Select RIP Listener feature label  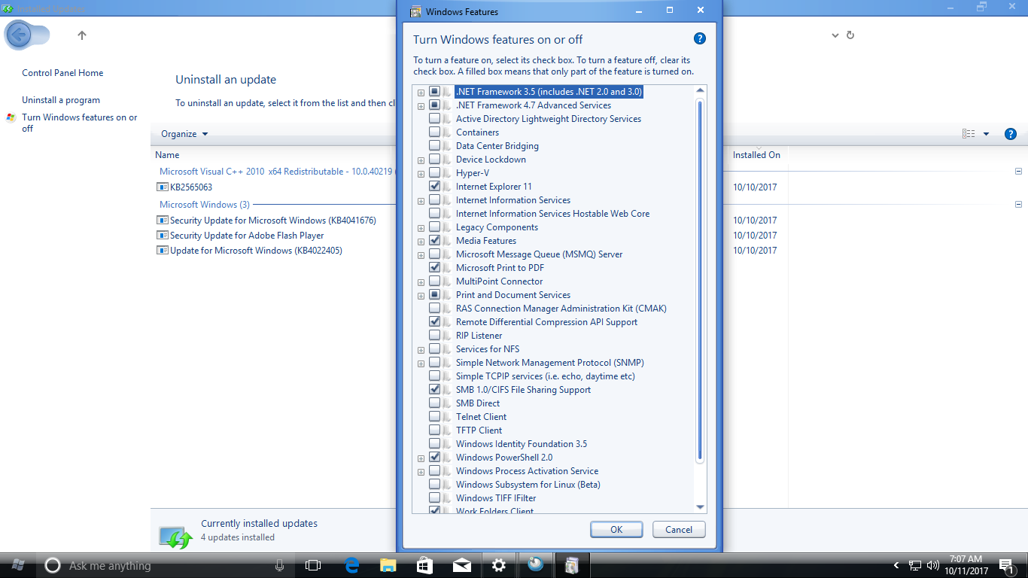(479, 336)
